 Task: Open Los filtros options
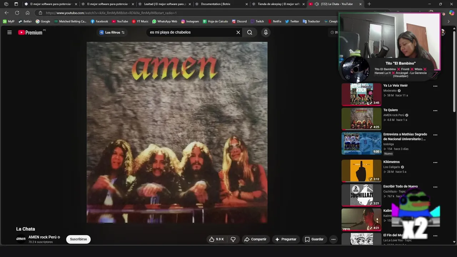tap(112, 32)
